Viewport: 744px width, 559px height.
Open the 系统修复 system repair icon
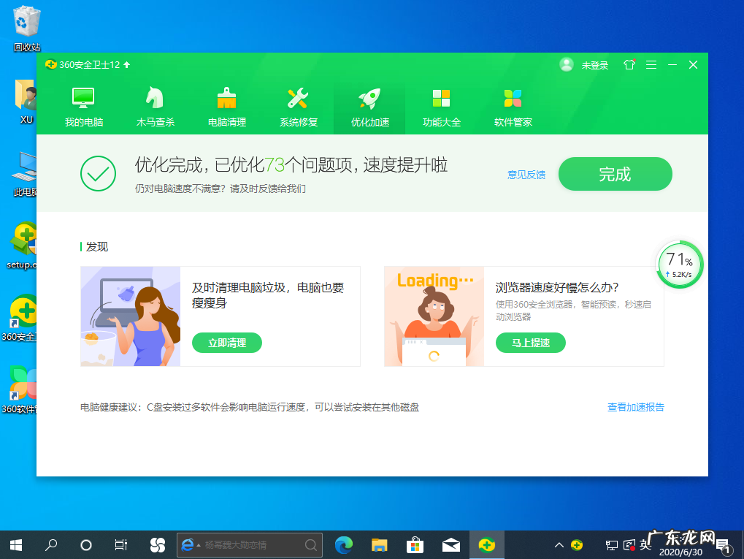pos(297,103)
